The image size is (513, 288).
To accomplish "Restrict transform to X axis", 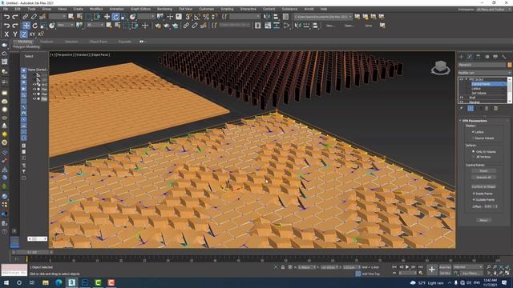I will pos(6,34).
